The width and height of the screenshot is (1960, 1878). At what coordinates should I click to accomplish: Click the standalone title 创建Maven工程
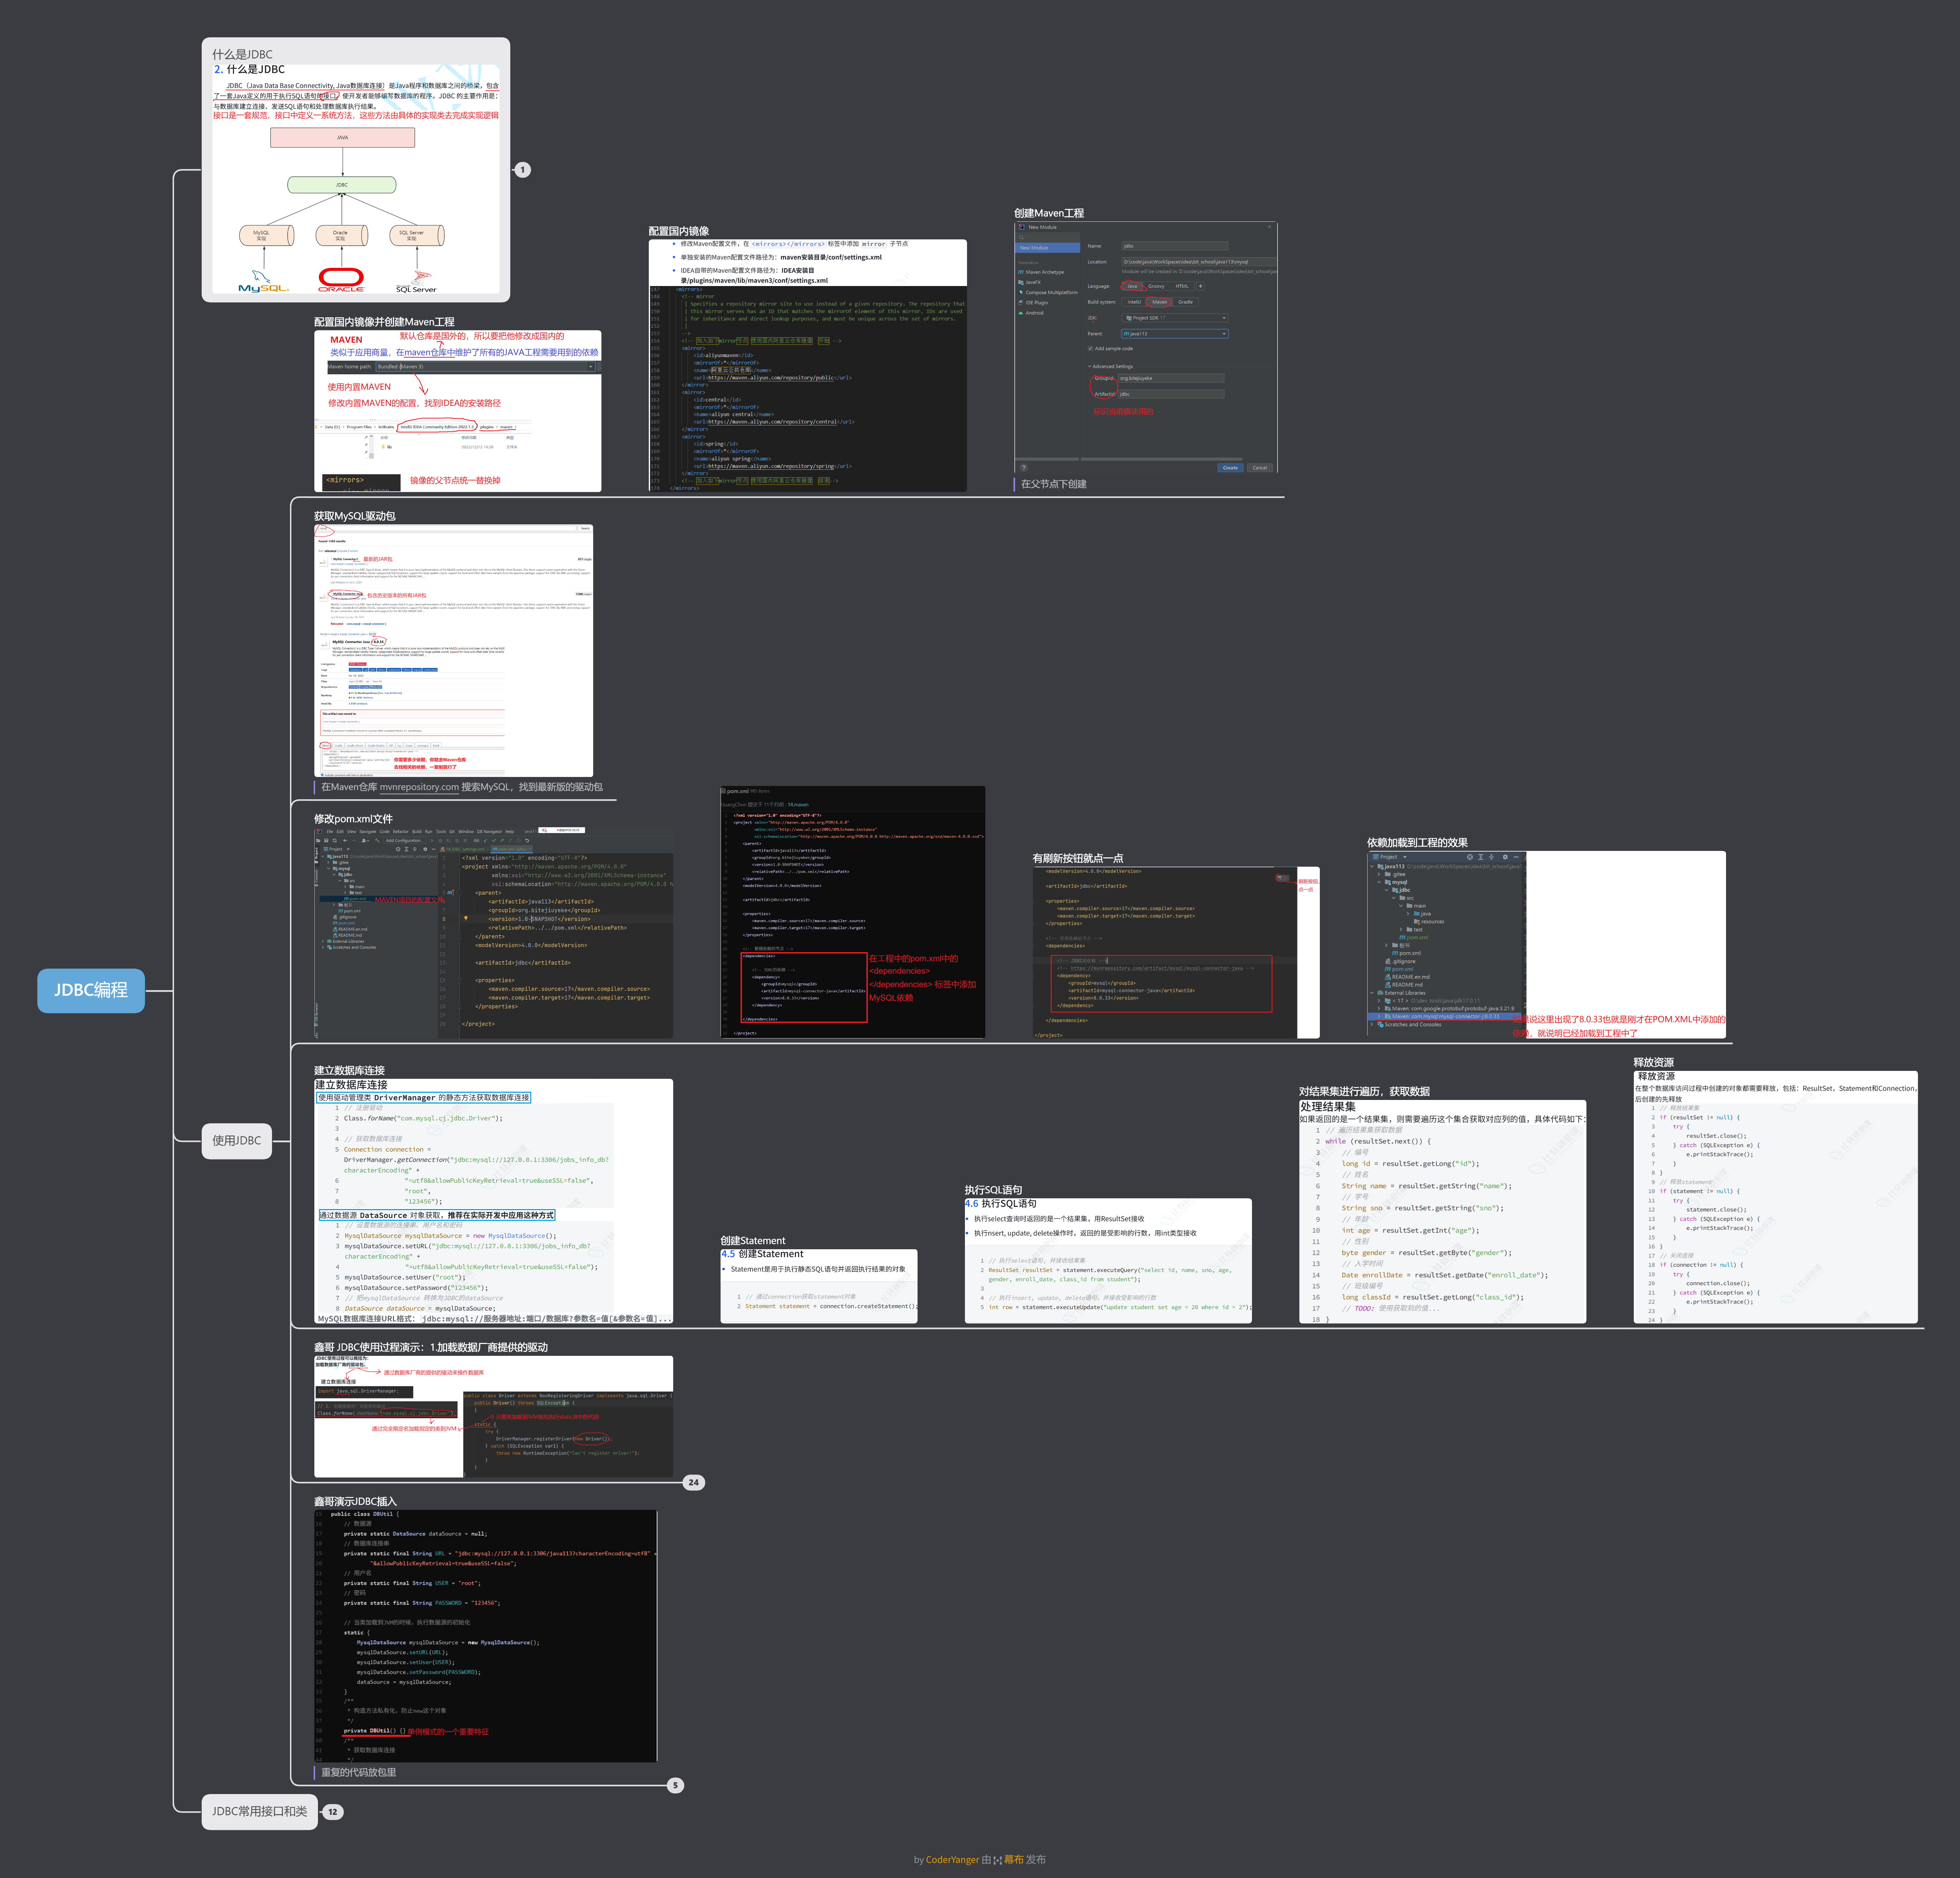(x=1049, y=213)
